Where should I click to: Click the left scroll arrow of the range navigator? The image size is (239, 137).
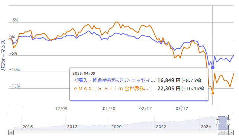(11, 133)
